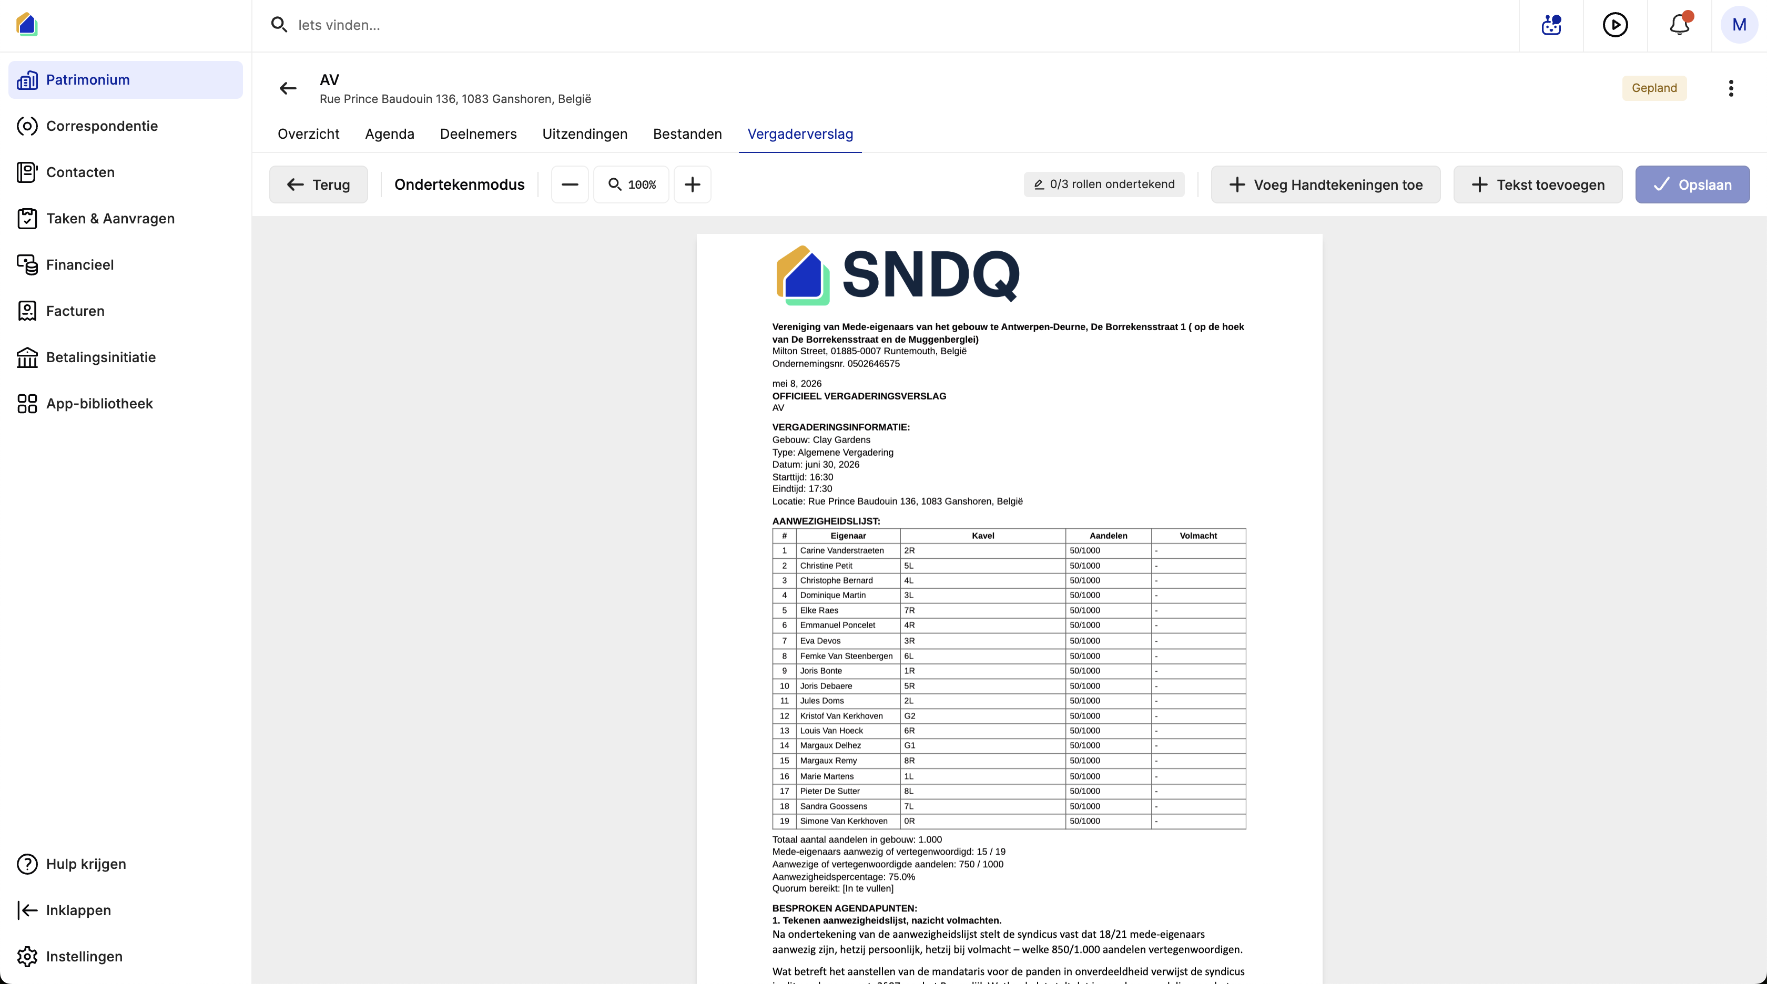Click 'Aanwezigheidspercentage: 75.0%' line
Screen dimensions: 1767x984
pos(843,877)
